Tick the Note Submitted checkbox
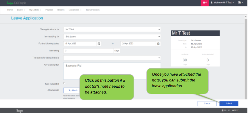The width and height of the screenshot is (248, 113). 64,83
